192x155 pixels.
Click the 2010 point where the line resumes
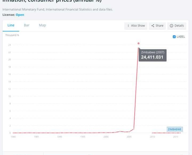coord(152,133)
